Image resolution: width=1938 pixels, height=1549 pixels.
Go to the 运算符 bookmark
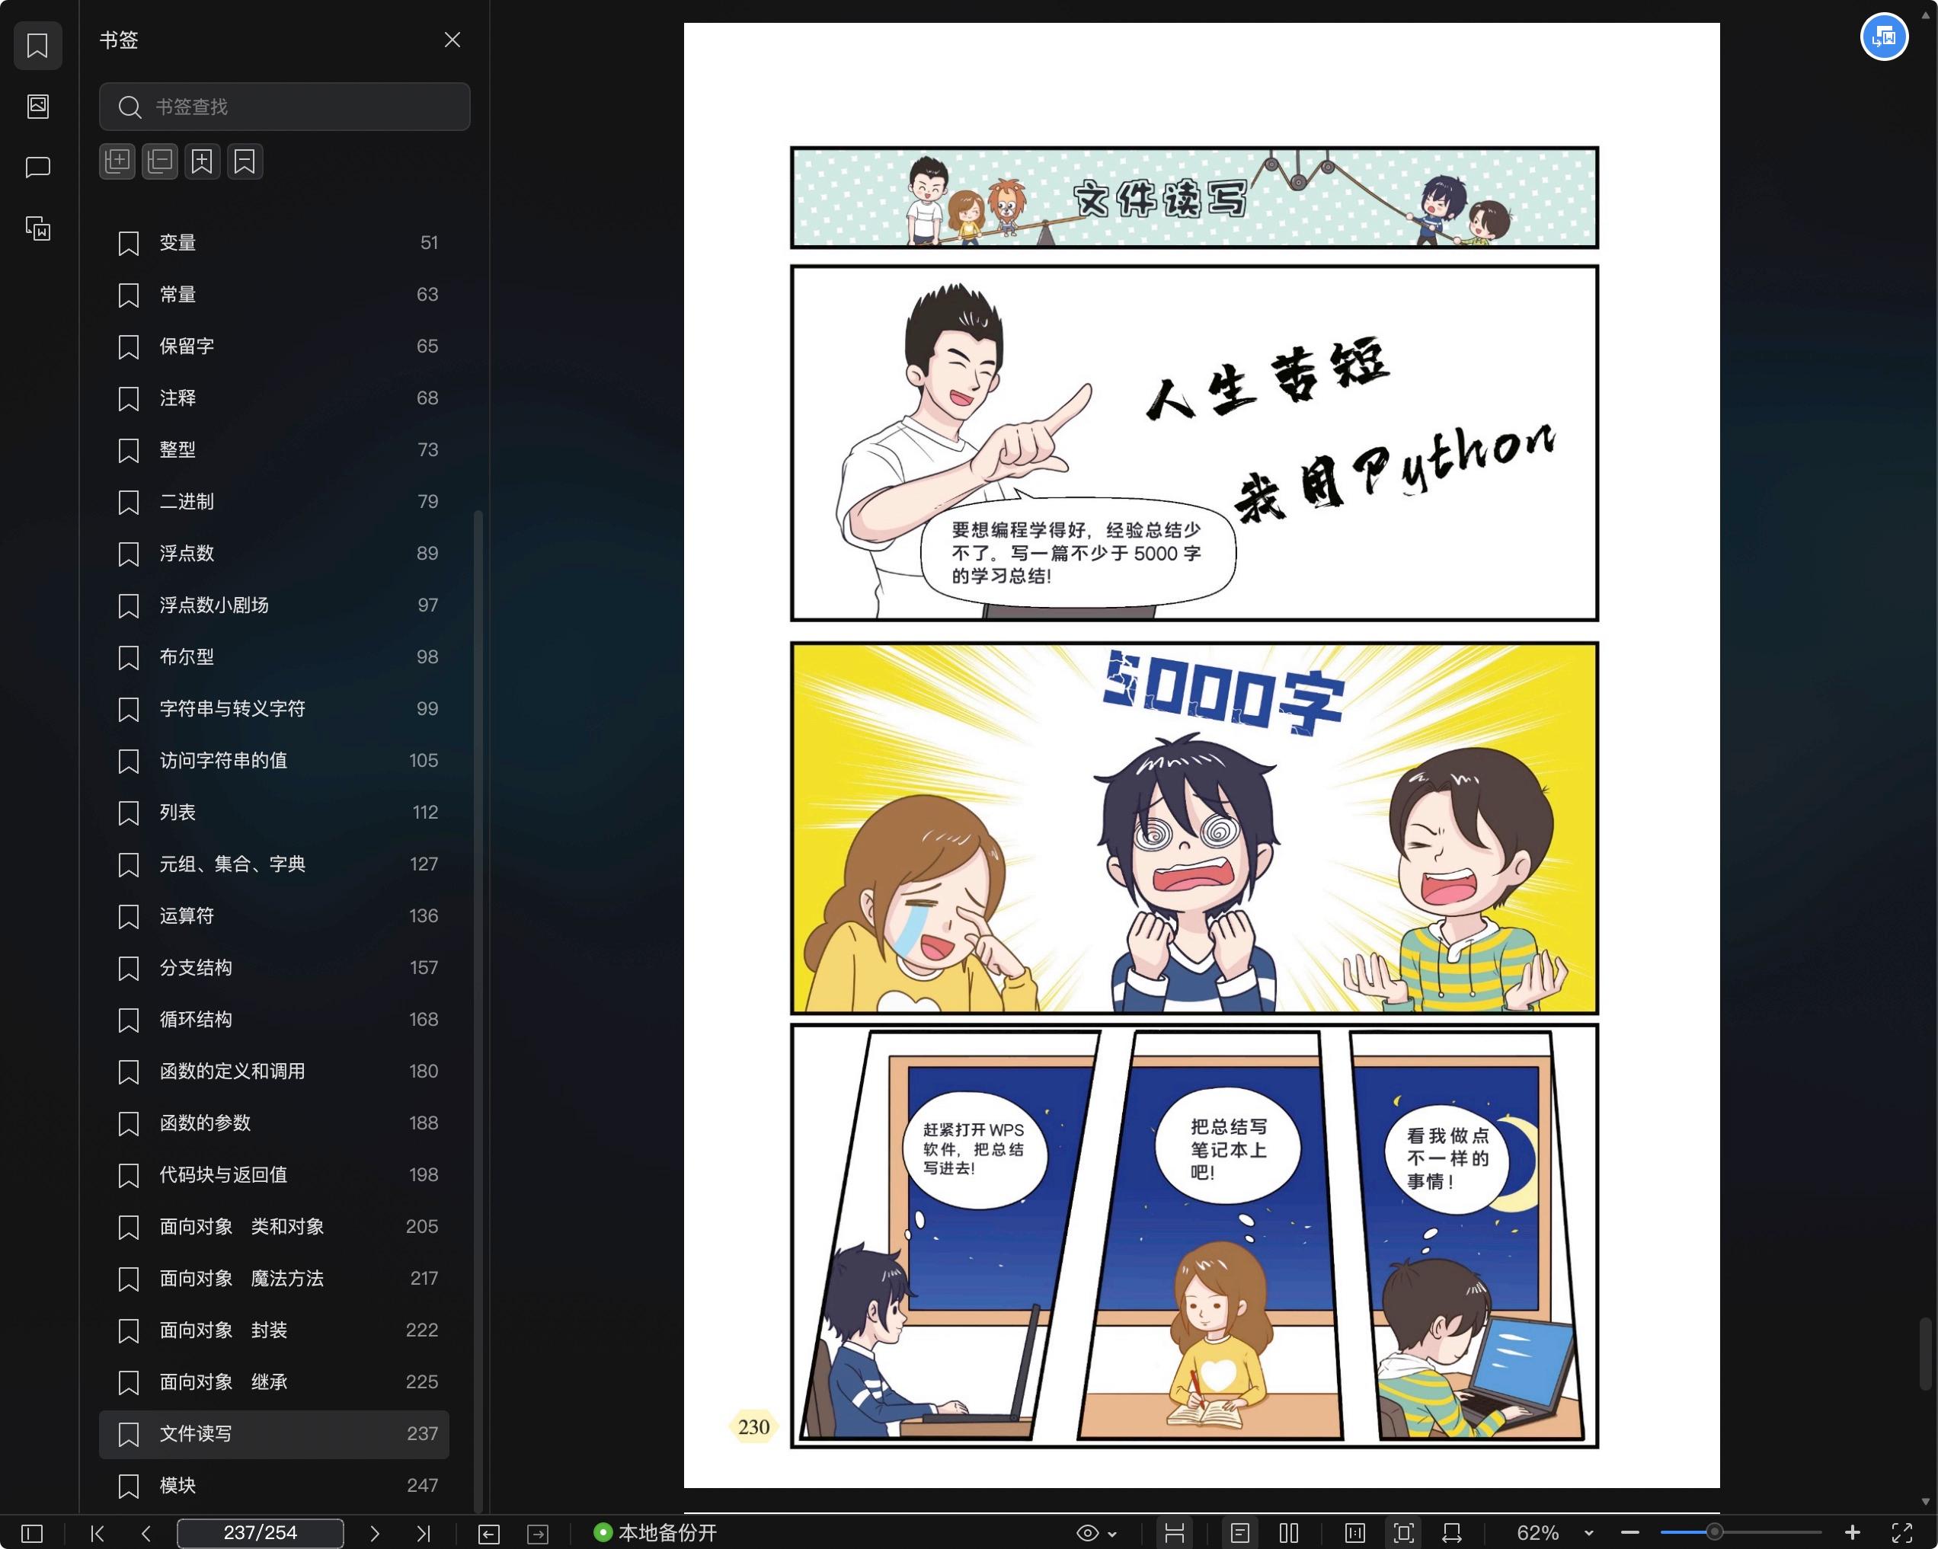[274, 916]
